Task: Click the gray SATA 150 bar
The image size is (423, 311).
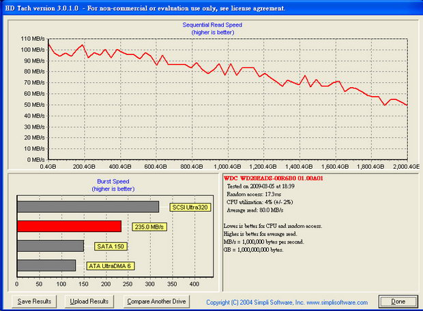Action: pos(50,246)
